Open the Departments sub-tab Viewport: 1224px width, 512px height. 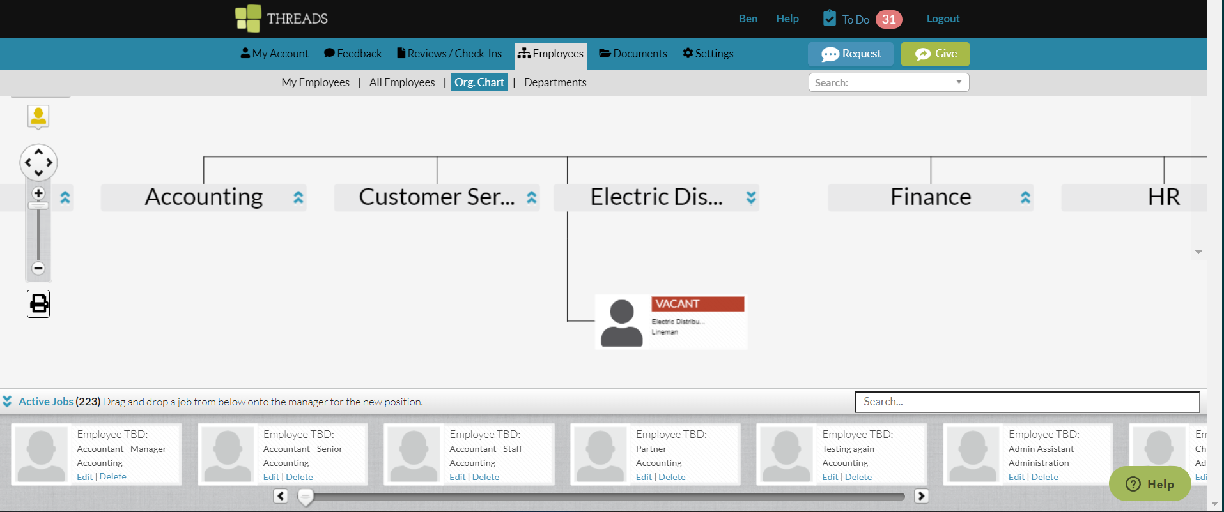555,82
